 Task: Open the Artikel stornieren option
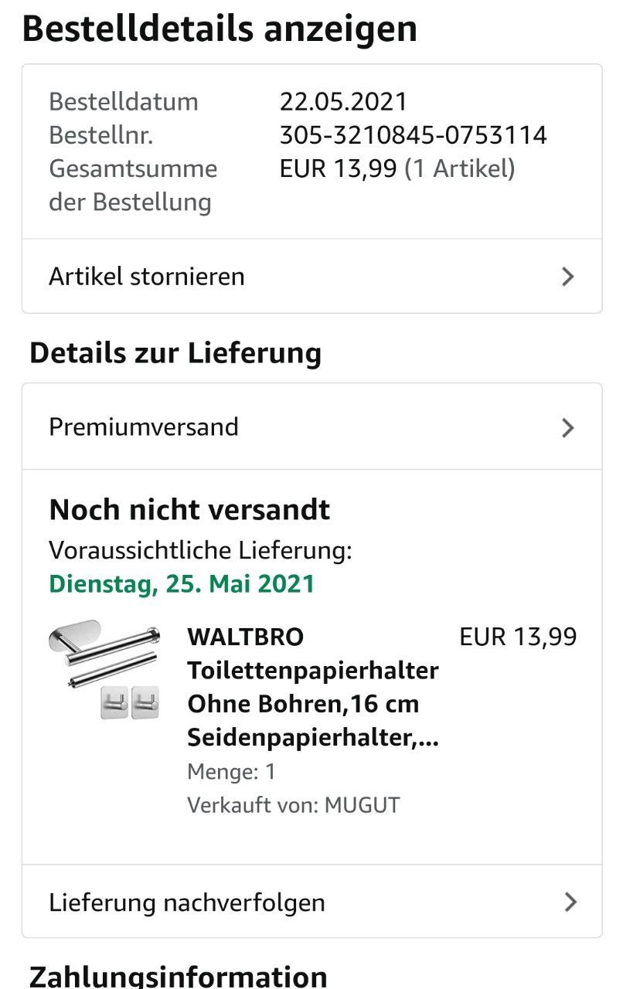click(x=311, y=277)
